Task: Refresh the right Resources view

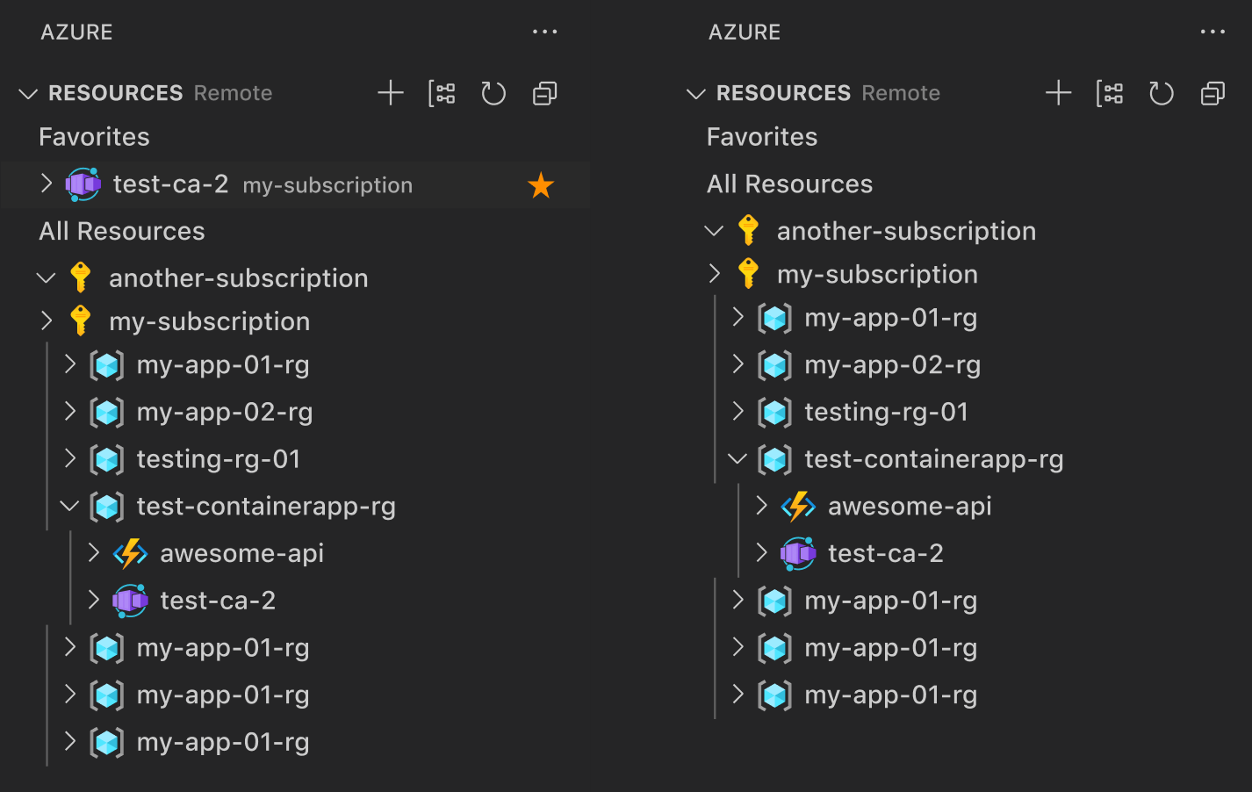Action: point(1162,93)
